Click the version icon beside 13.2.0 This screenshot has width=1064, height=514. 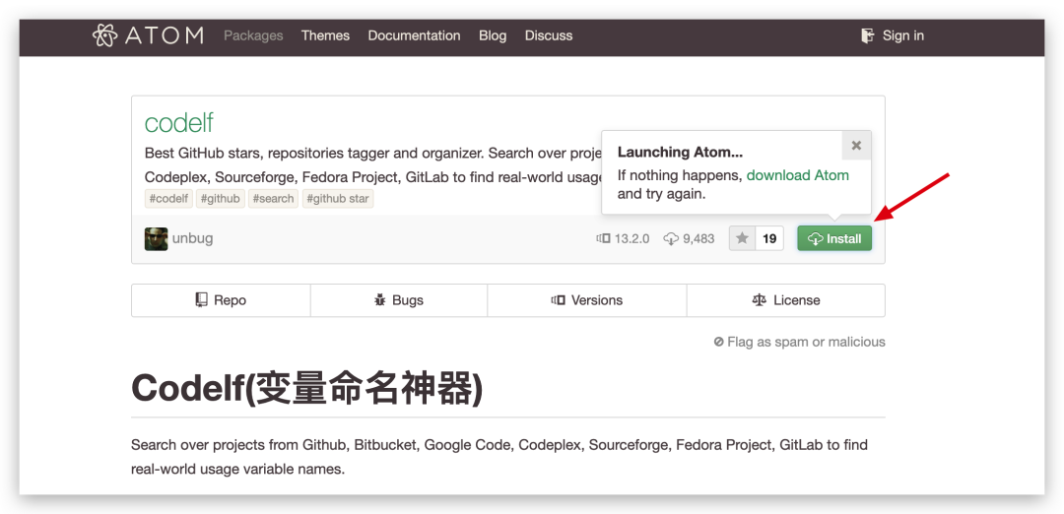(603, 238)
